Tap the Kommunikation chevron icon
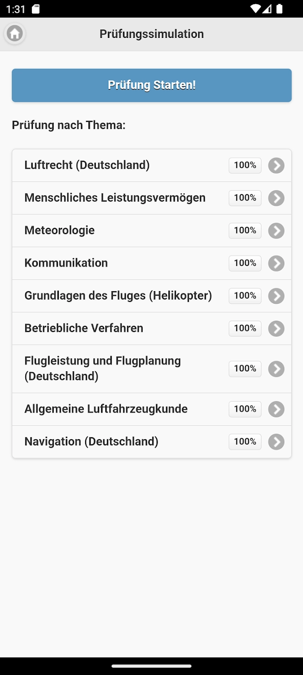The height and width of the screenshot is (675, 303). pyautogui.click(x=276, y=263)
